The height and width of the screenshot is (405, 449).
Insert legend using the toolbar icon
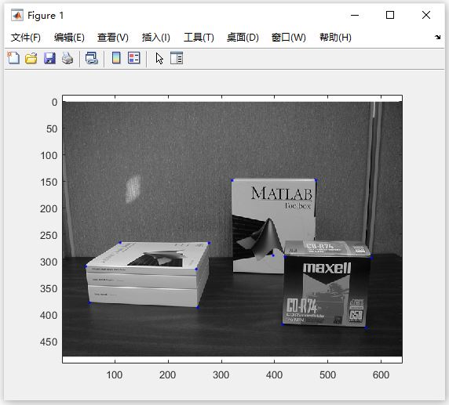(133, 58)
